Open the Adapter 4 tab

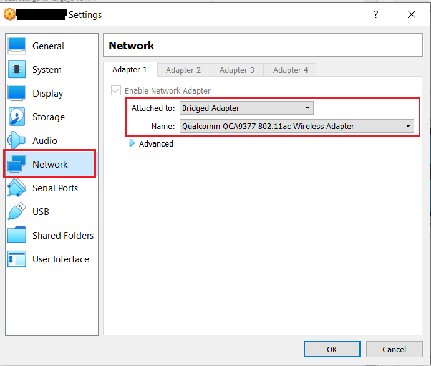pos(291,70)
